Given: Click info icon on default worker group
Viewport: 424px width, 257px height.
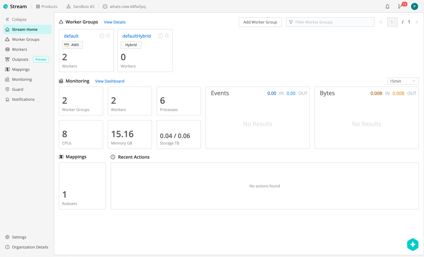Looking at the screenshot, I should click(x=102, y=36).
